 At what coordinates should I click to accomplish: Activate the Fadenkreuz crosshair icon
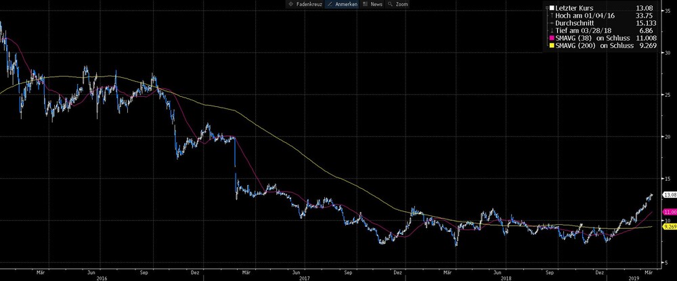(290, 4)
